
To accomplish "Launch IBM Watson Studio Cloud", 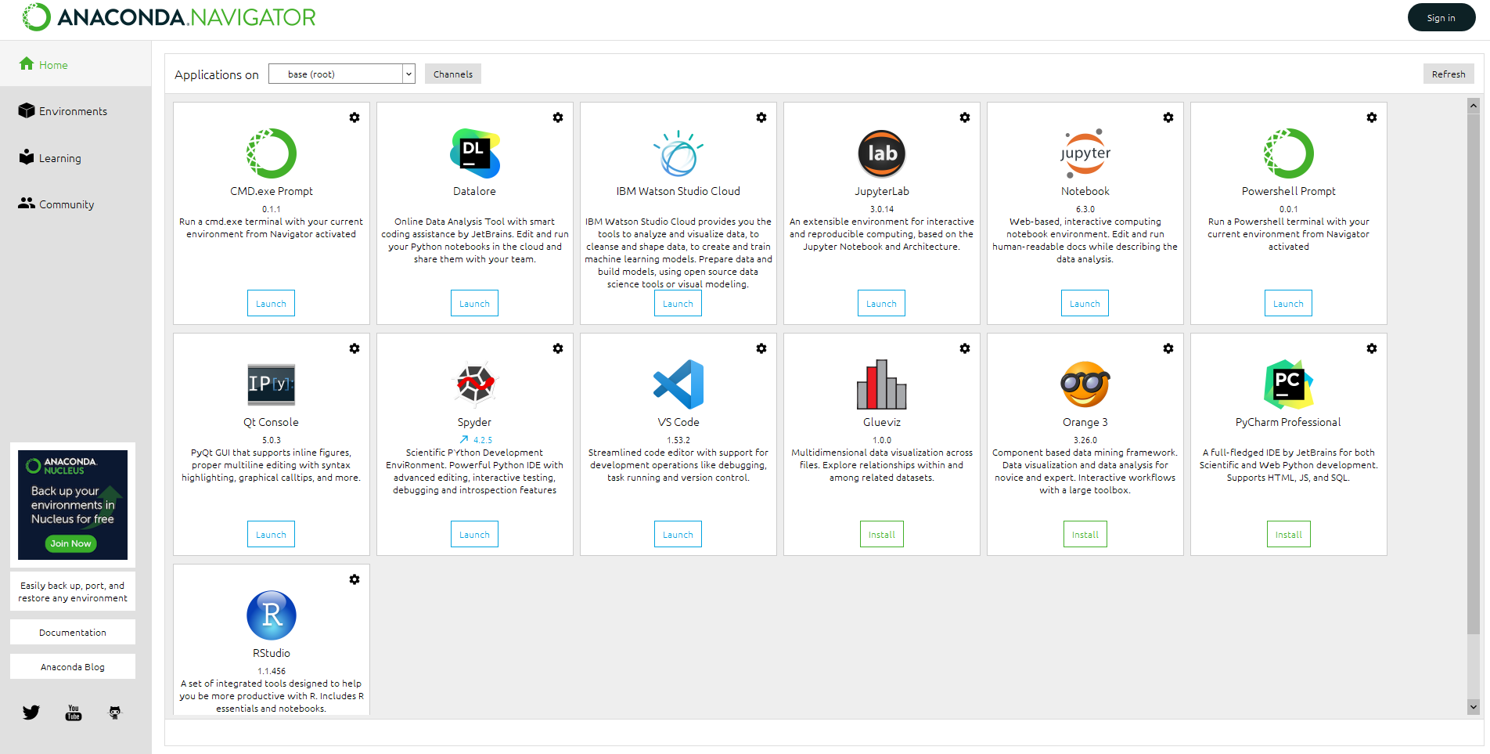I will [678, 303].
